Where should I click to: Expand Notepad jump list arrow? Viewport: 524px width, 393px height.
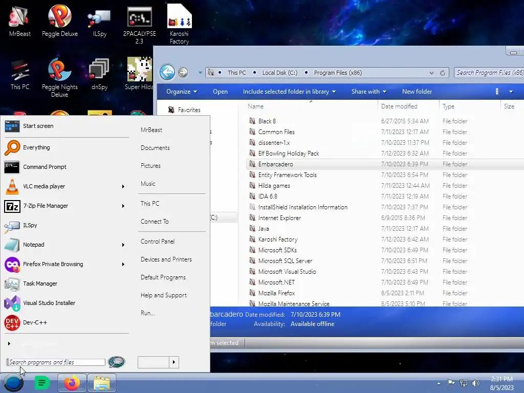pyautogui.click(x=123, y=245)
